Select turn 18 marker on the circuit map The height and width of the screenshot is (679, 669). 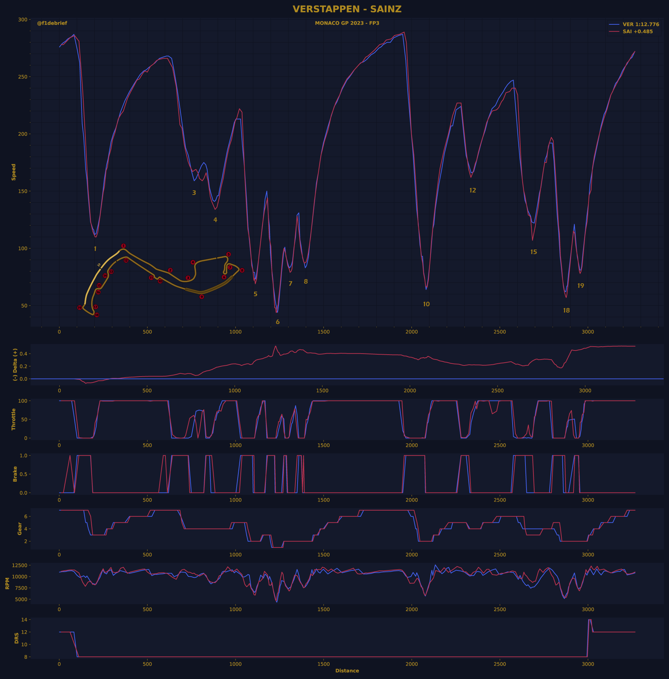pyautogui.click(x=97, y=315)
